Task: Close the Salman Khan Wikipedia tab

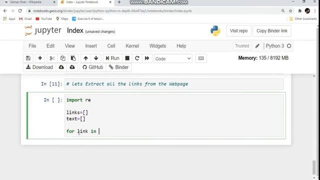Action: point(54,2)
